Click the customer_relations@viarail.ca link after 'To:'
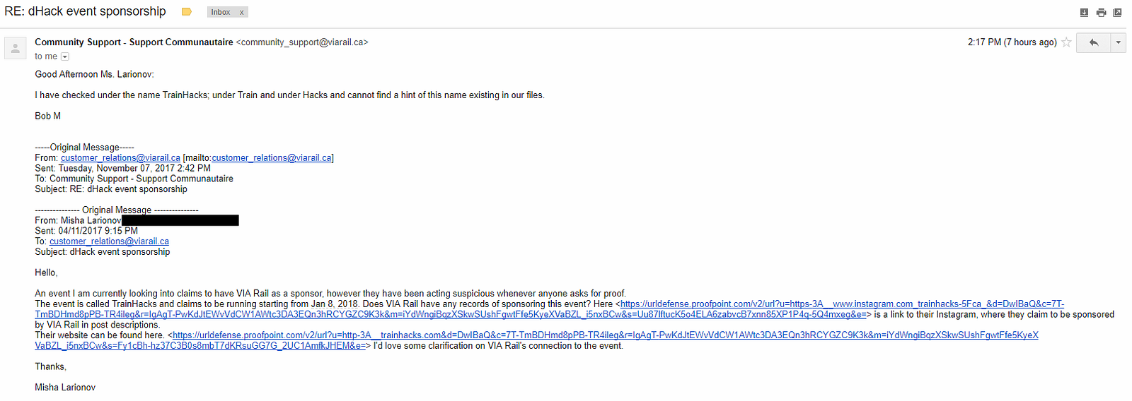The width and height of the screenshot is (1132, 401). pyautogui.click(x=109, y=241)
